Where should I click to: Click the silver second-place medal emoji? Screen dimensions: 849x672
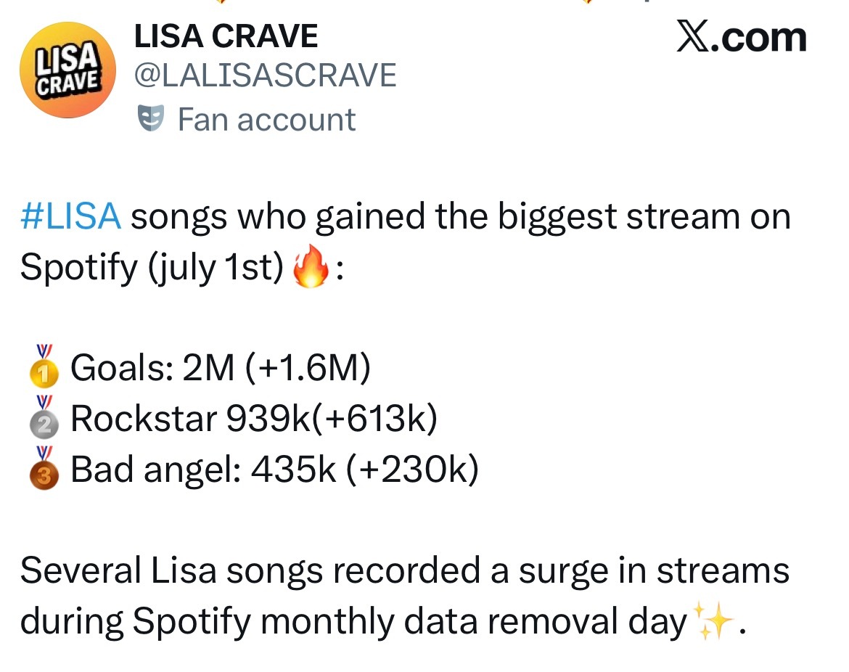coord(44,417)
